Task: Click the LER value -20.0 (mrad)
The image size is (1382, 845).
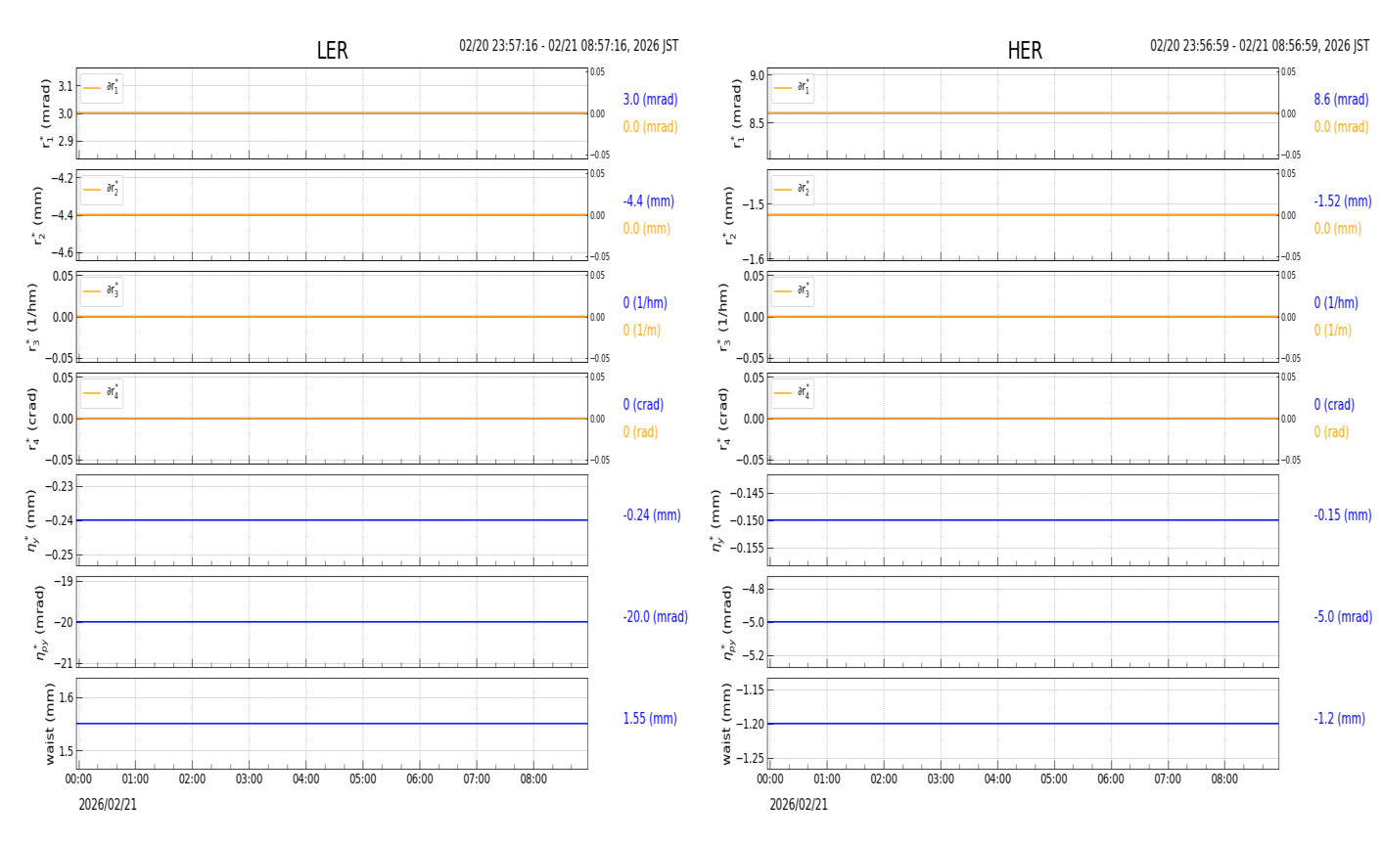Action: [x=655, y=617]
